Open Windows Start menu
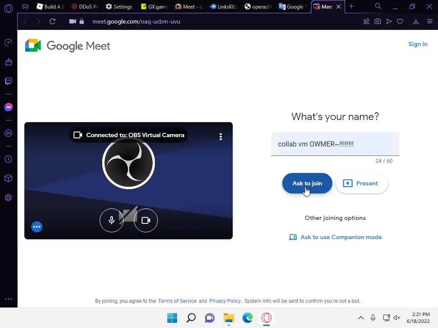Viewport: 438px width, 328px height. click(x=172, y=318)
